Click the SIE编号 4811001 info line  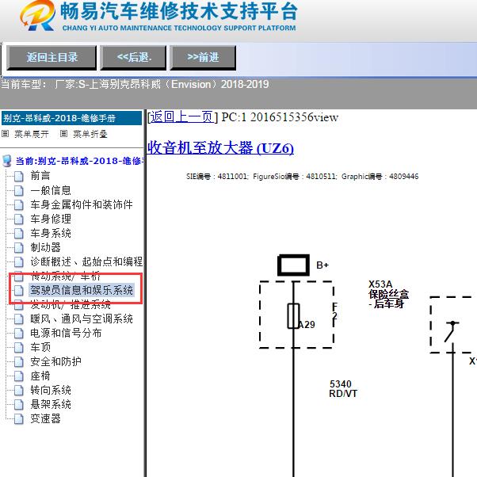(302, 177)
